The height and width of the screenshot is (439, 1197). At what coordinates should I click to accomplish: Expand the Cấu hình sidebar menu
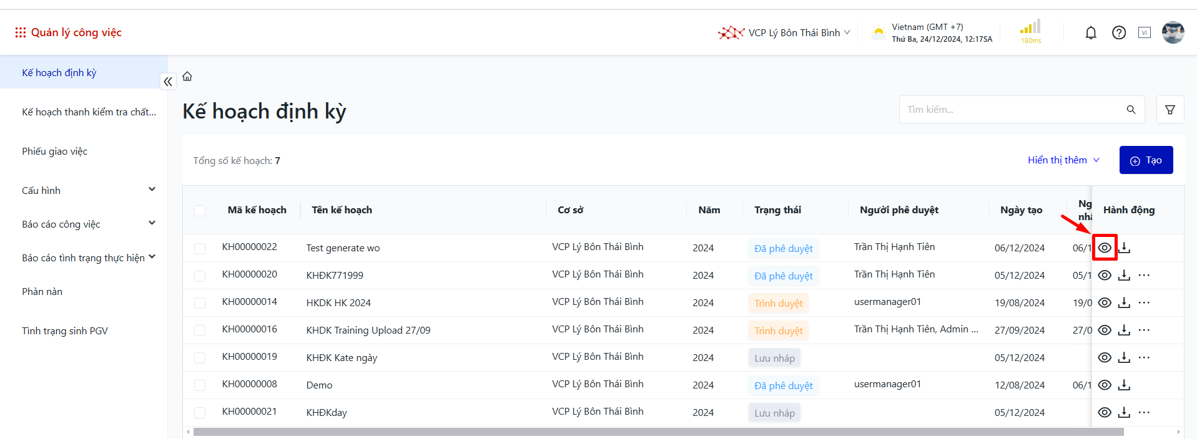point(152,190)
